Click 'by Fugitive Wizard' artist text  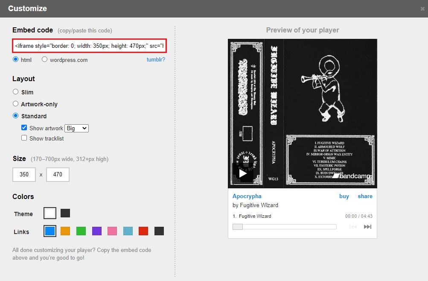tap(255, 205)
